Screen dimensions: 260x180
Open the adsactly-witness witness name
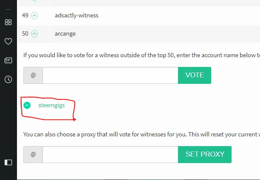point(76,15)
